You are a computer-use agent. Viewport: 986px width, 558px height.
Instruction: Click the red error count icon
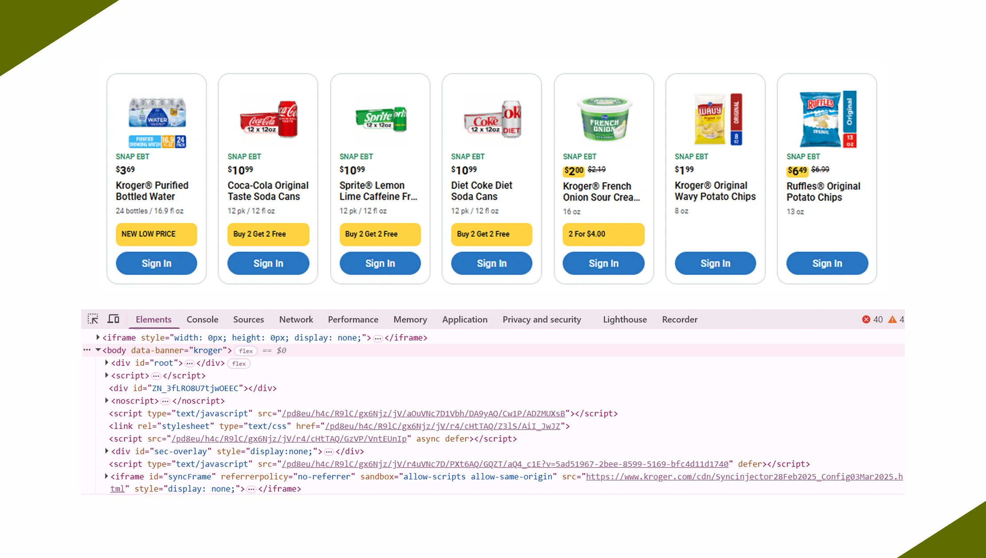(x=866, y=320)
